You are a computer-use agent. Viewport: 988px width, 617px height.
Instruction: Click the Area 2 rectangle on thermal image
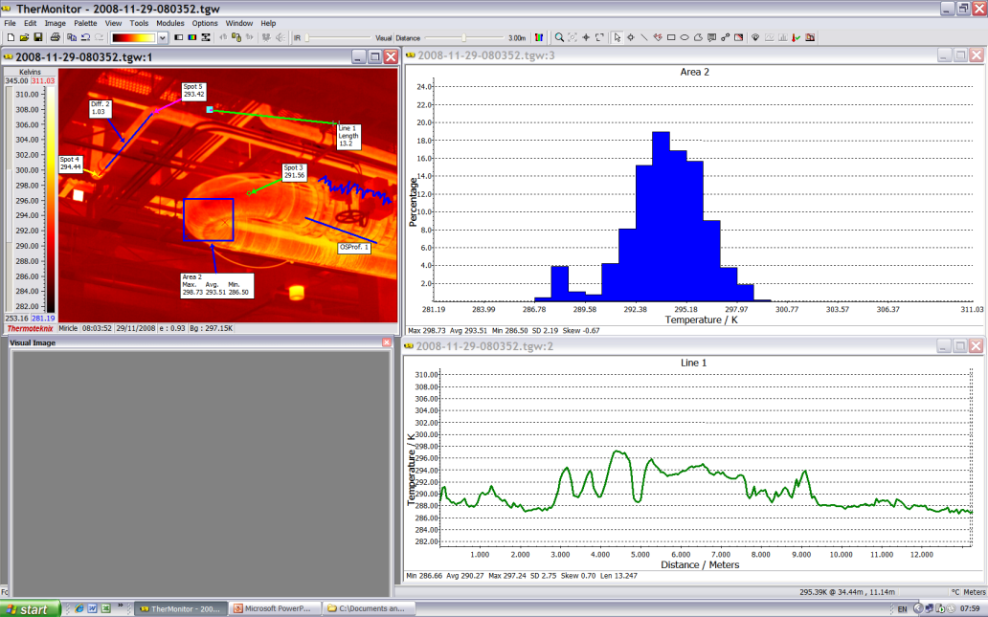pos(209,220)
